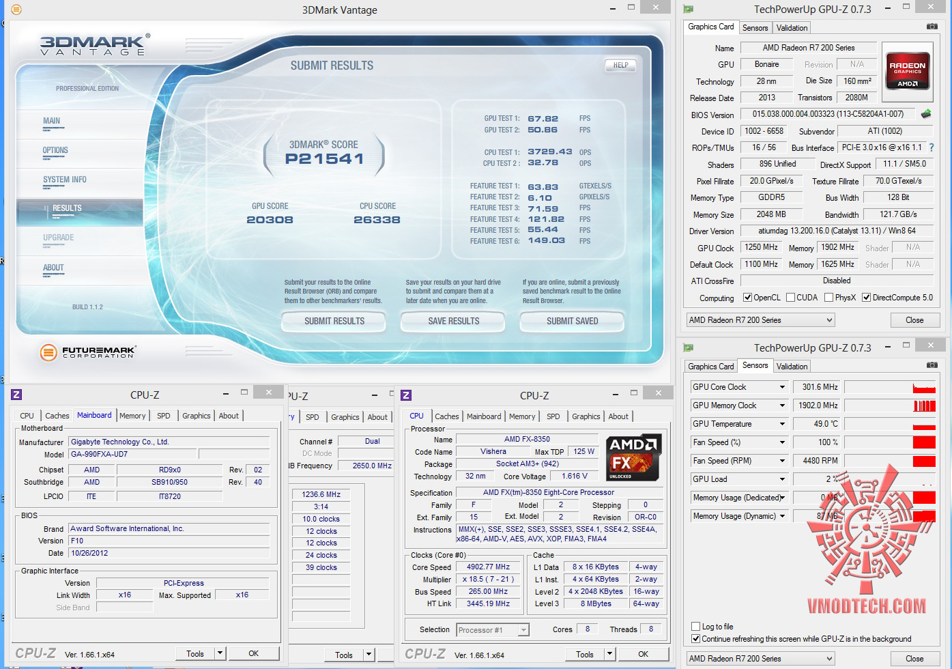The width and height of the screenshot is (952, 669).
Task: Click OK in the CPU-Z processor window
Action: pyautogui.click(x=643, y=654)
